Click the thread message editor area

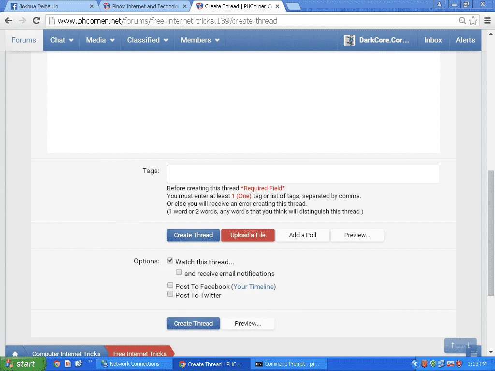tap(244, 102)
